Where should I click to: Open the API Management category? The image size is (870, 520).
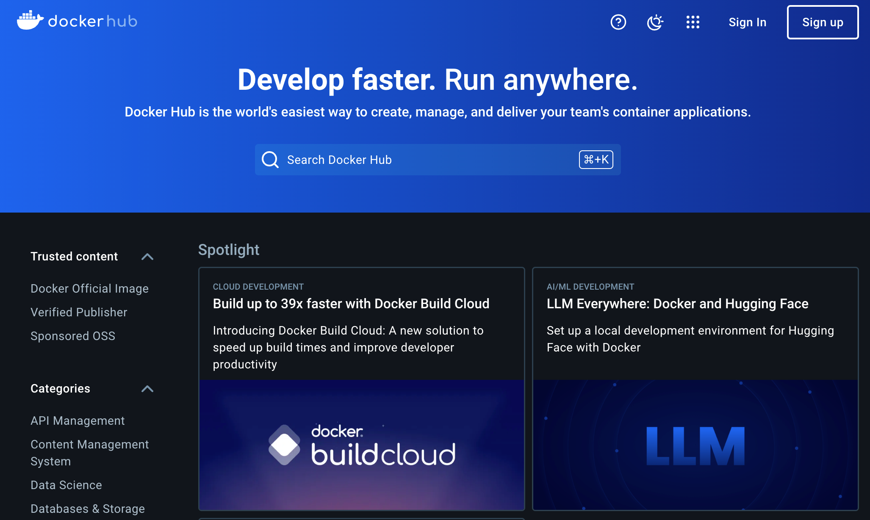click(x=78, y=420)
